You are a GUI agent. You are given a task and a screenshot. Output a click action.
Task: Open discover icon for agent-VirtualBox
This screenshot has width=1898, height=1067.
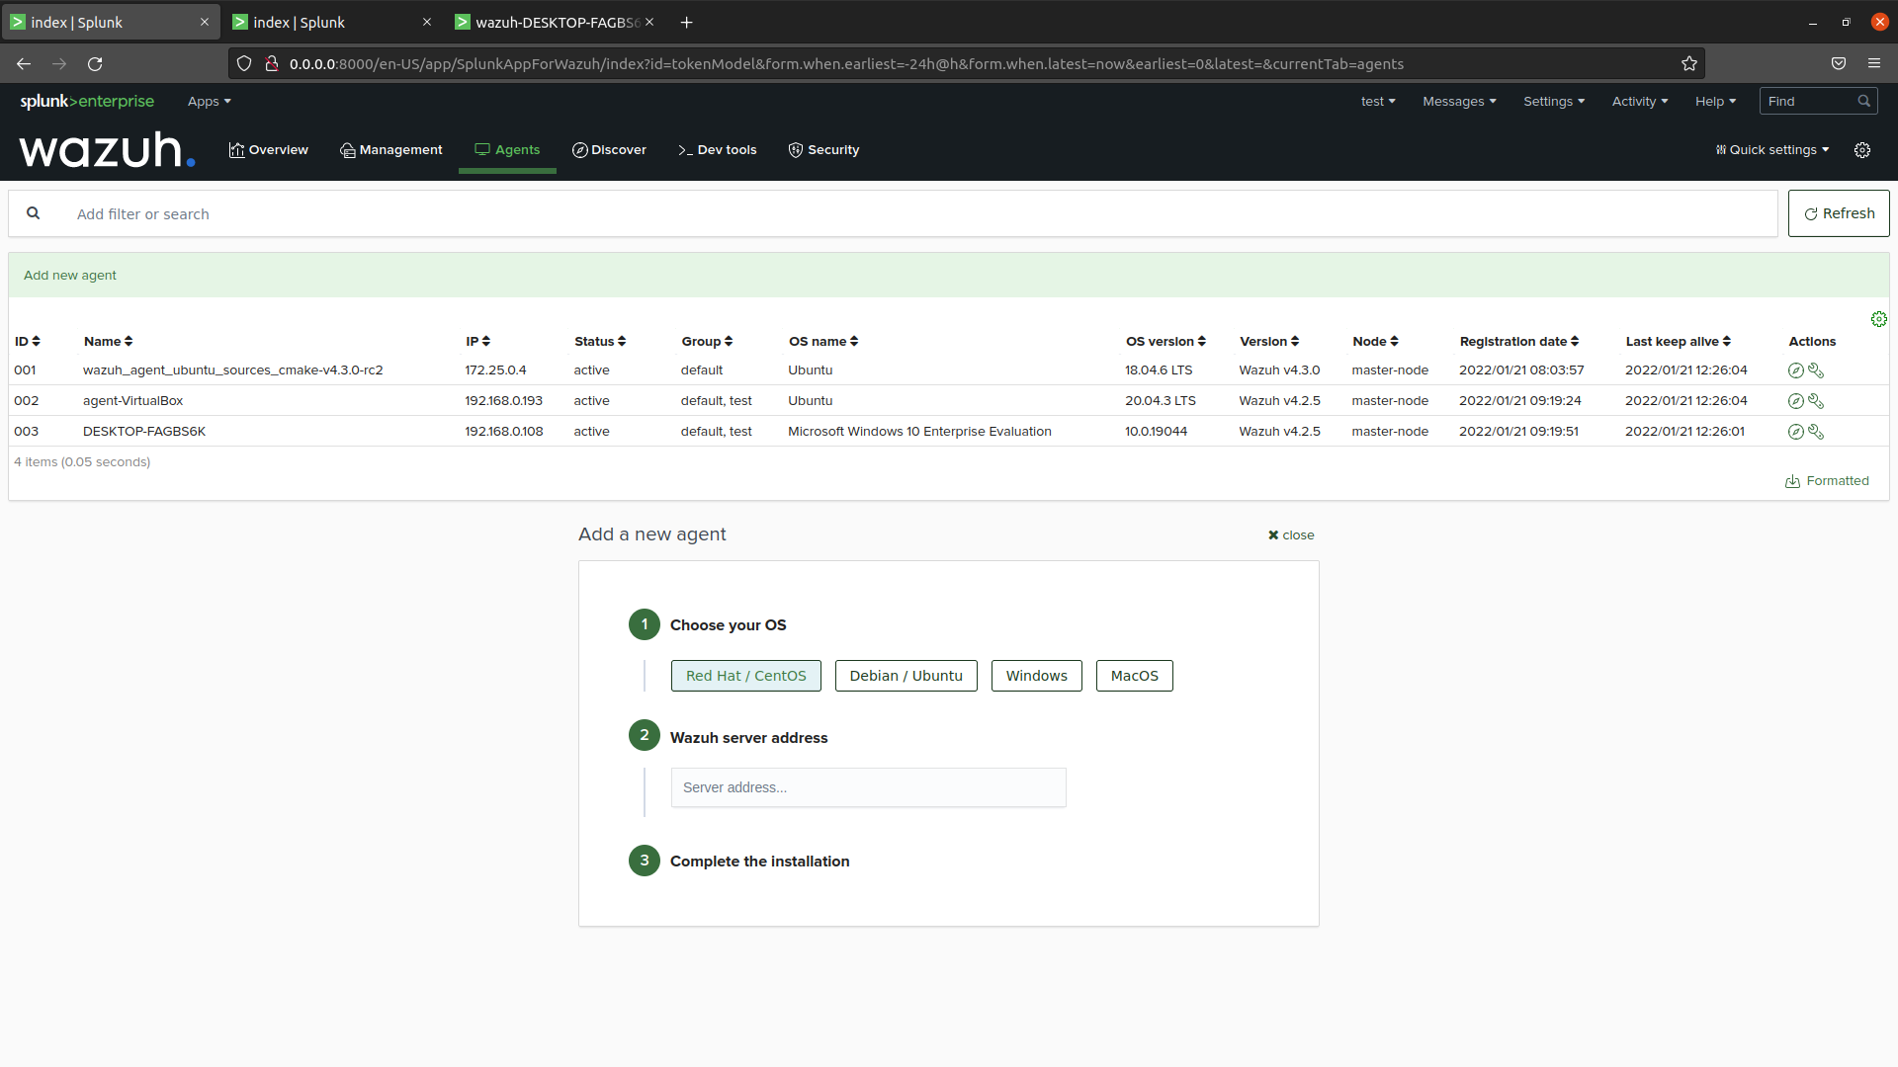click(x=1796, y=401)
